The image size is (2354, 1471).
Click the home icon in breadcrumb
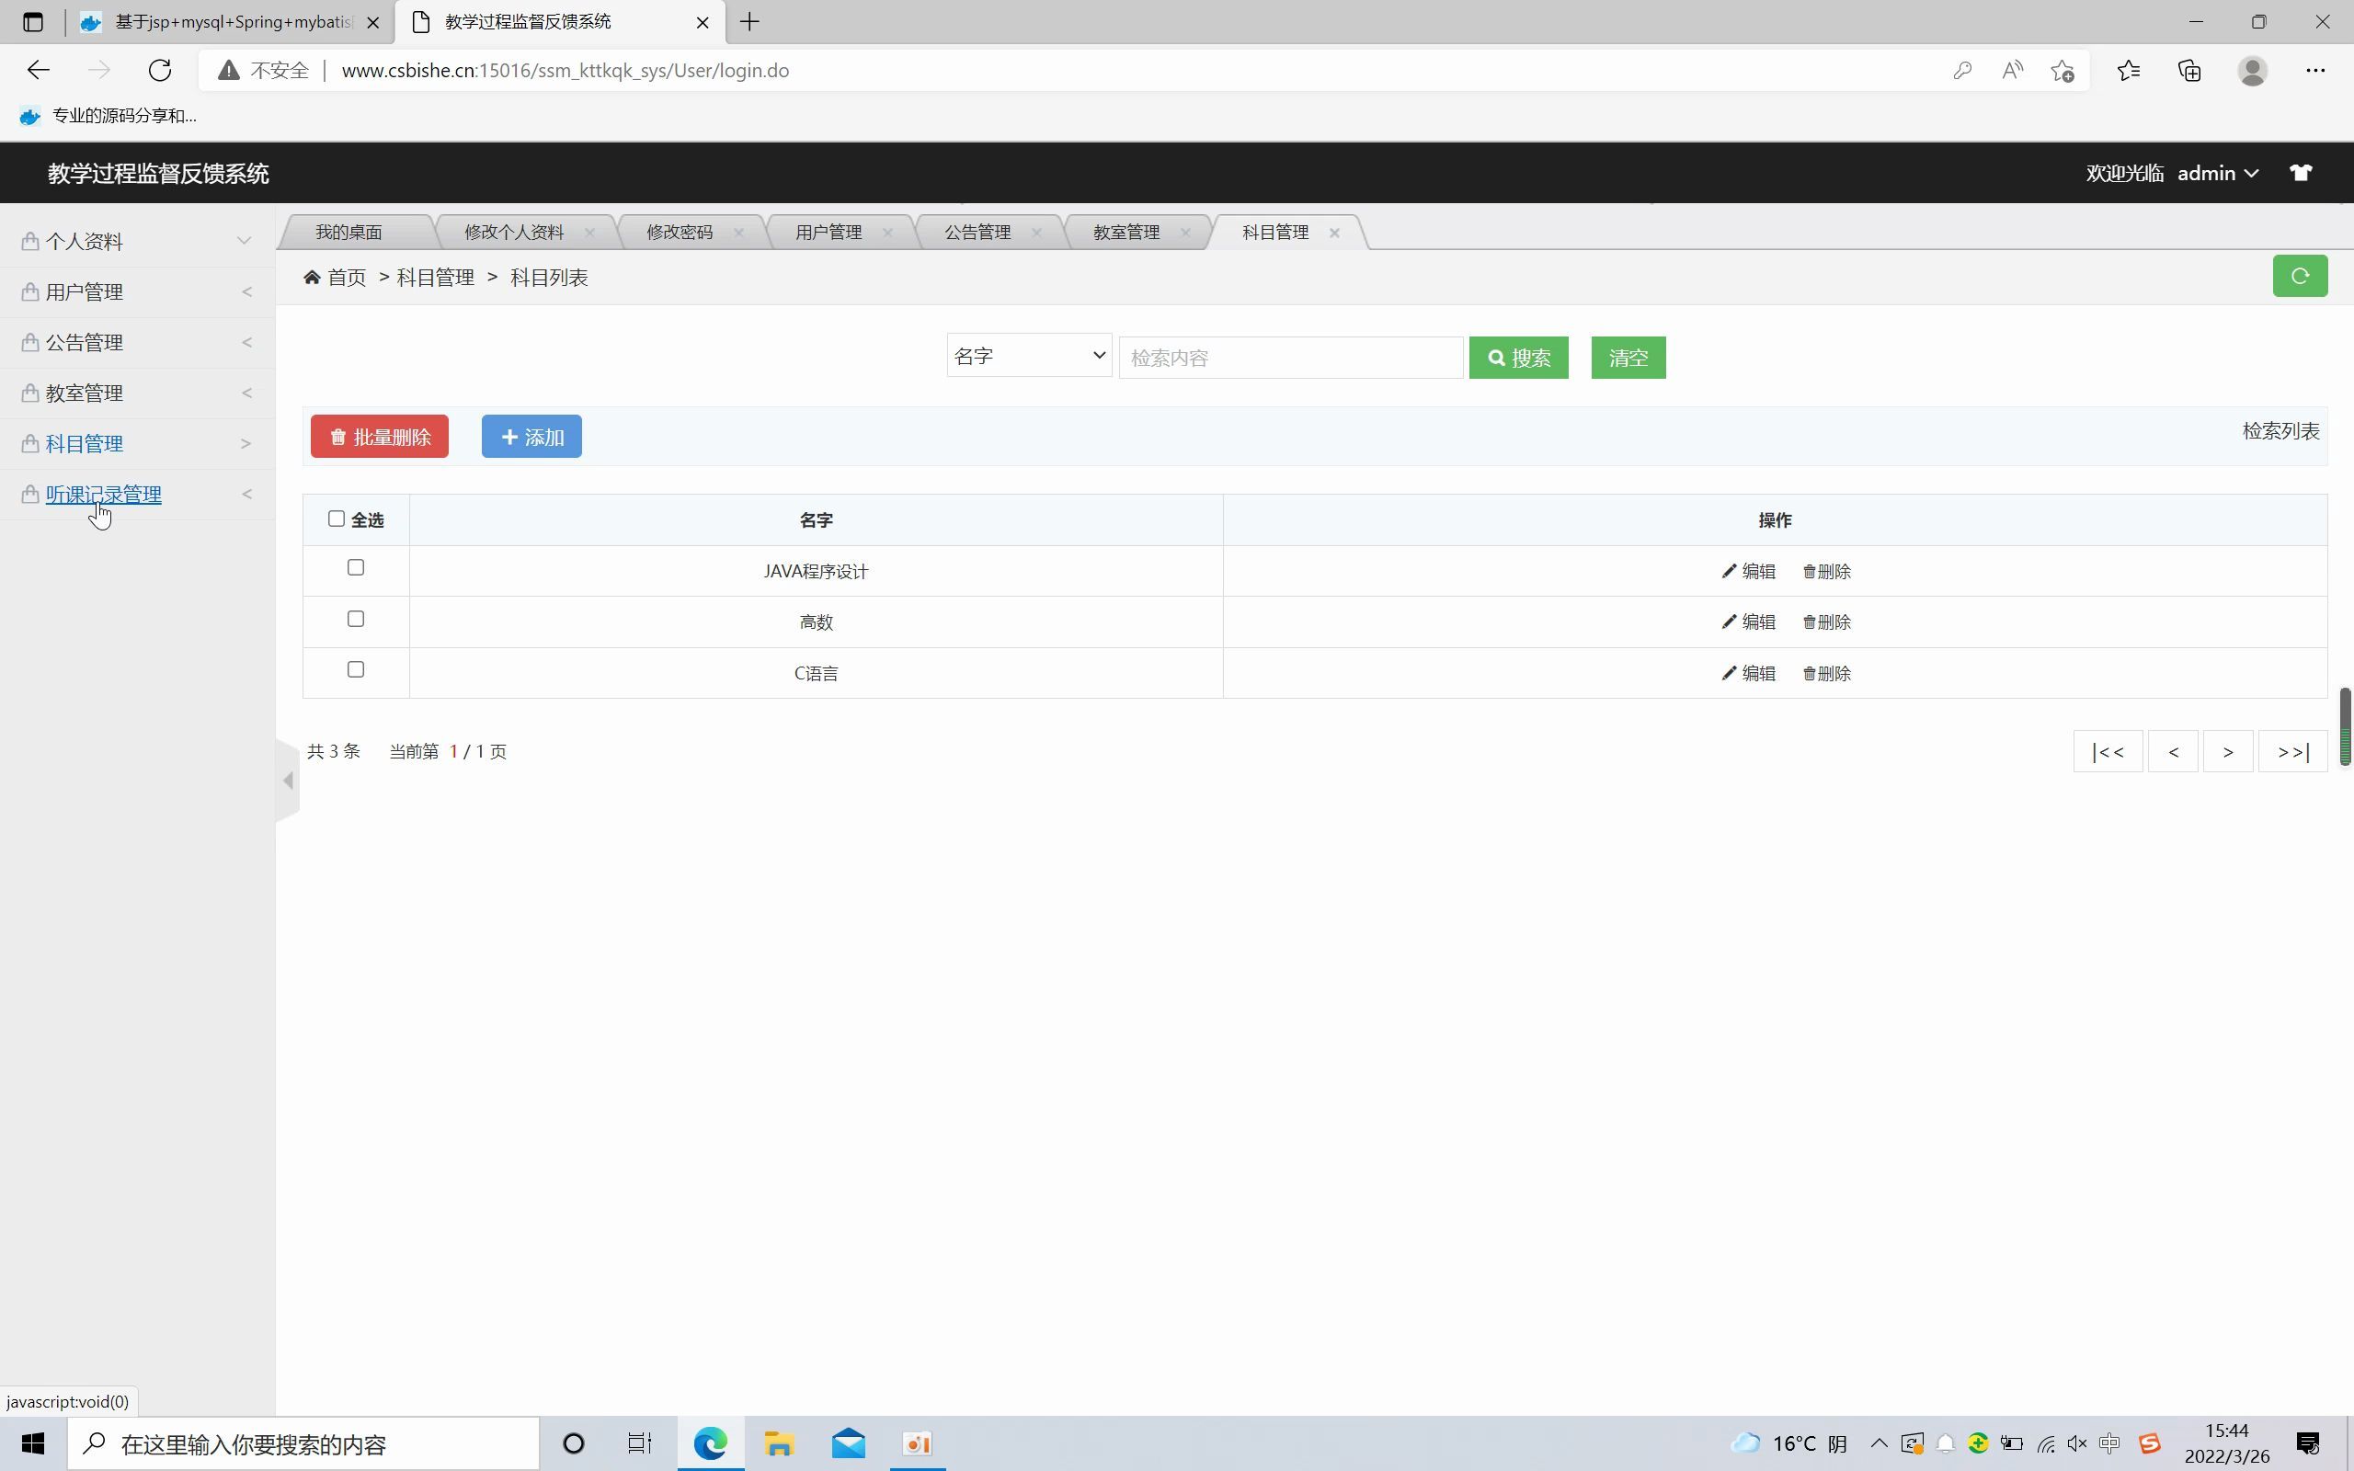tap(313, 279)
